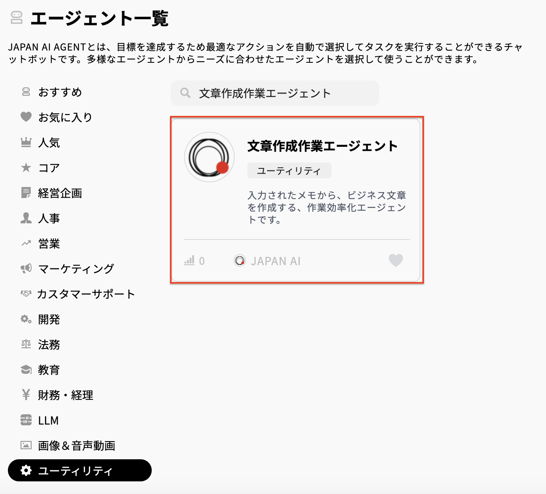Toggle the favorite heart on the agent card

395,260
